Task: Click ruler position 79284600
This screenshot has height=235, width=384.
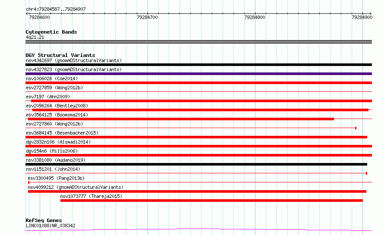Action: click(39, 17)
